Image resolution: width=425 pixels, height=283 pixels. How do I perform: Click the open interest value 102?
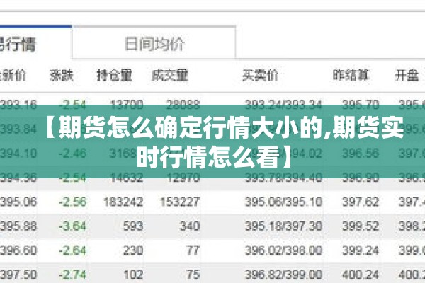pos(133,275)
